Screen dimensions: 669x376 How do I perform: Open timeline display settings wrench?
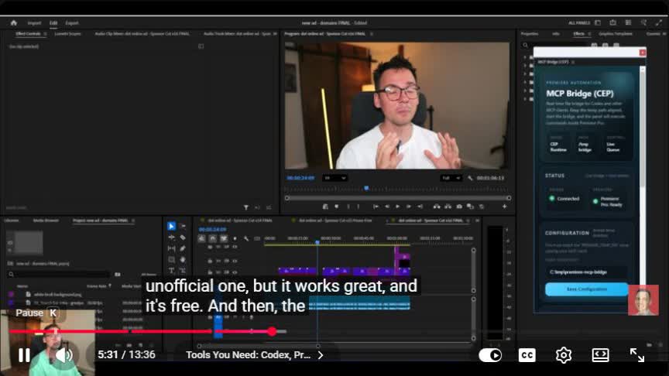pos(246,238)
